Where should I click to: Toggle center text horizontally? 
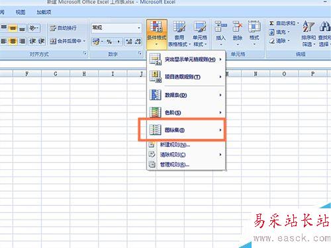pyautogui.click(x=13, y=41)
